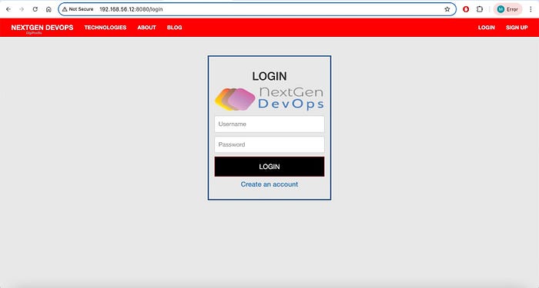Bookmark the page with star icon

point(447,9)
